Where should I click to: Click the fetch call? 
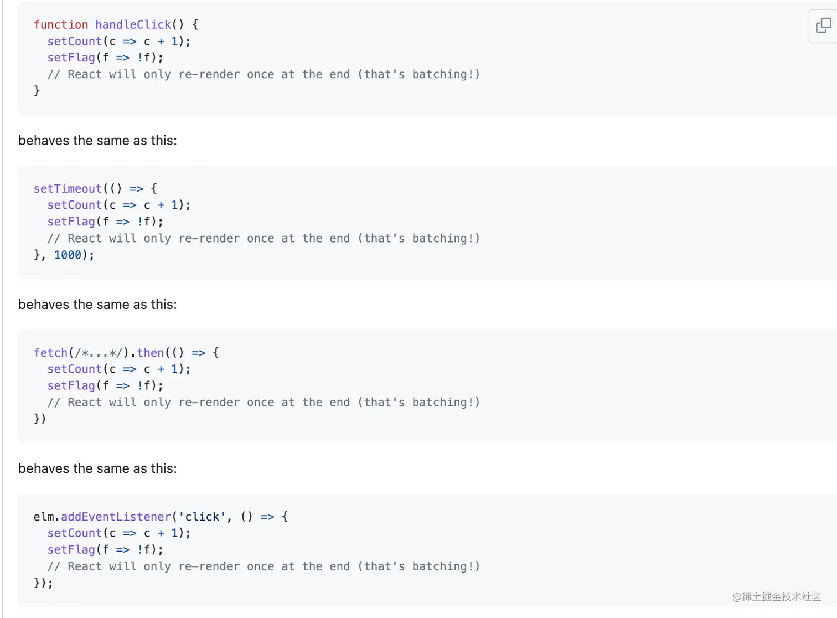(x=50, y=353)
